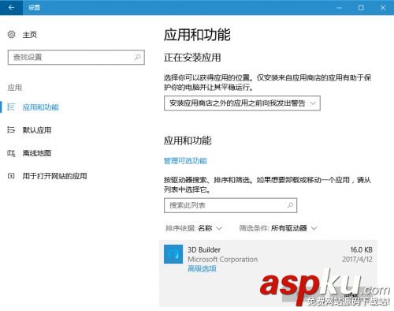Minimize the 设置 window
This screenshot has width=394, height=311.
(339, 8)
